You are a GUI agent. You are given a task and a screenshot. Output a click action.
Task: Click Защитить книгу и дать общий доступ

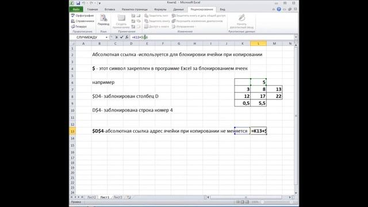(198, 16)
